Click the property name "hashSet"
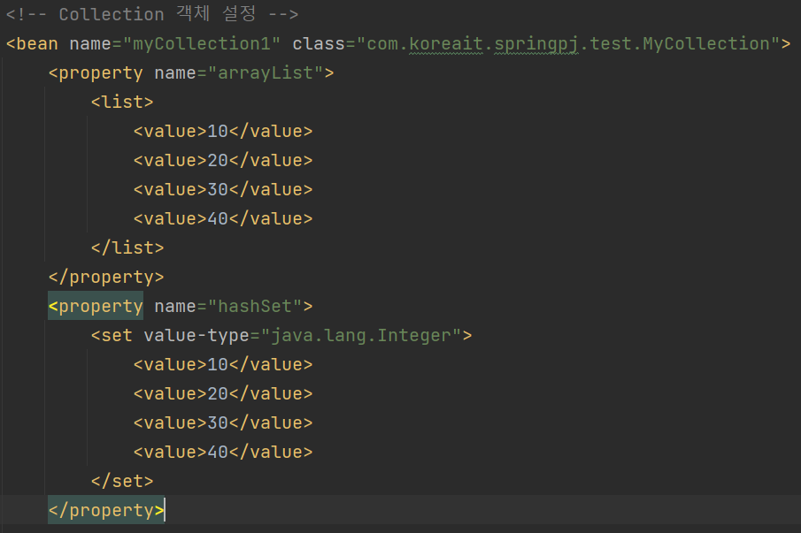 [255, 306]
